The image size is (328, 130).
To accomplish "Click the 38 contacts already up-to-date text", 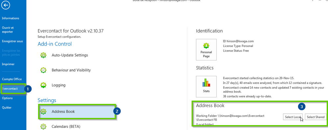I will click(247, 96).
